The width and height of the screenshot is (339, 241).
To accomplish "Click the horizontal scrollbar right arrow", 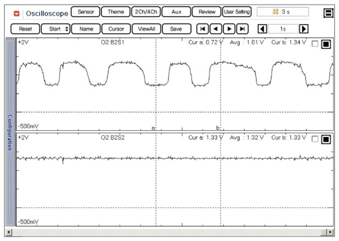I will [x=330, y=232].
